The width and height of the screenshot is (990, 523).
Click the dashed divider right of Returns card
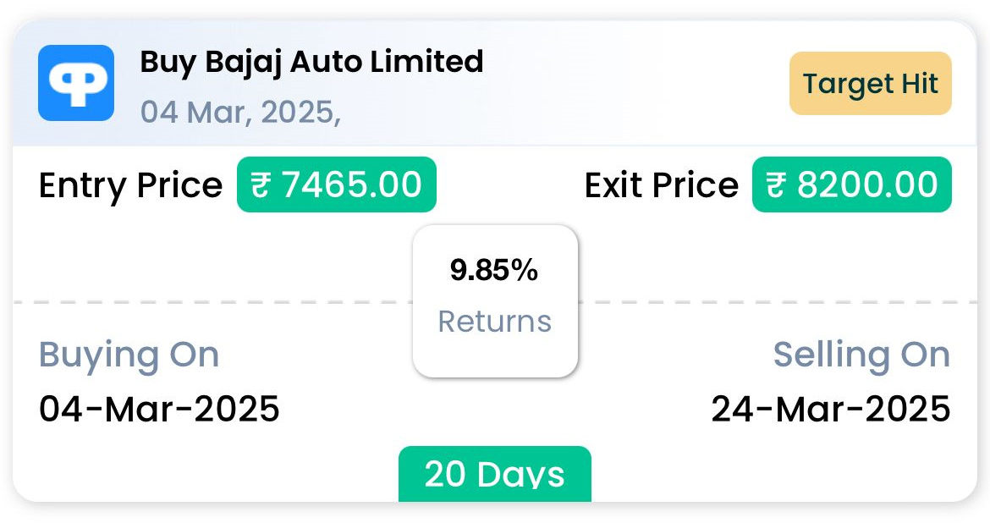[x=778, y=303]
